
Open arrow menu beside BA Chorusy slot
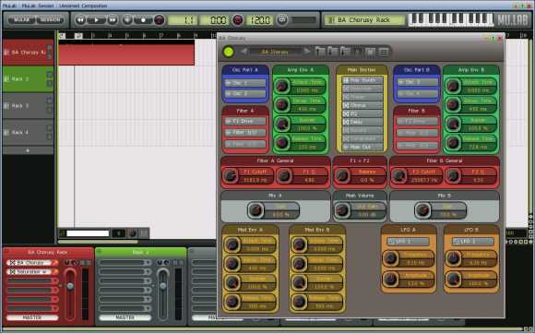coord(56,263)
